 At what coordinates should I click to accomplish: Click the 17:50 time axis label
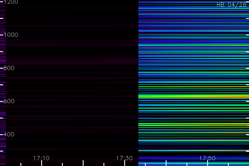(x=207, y=158)
